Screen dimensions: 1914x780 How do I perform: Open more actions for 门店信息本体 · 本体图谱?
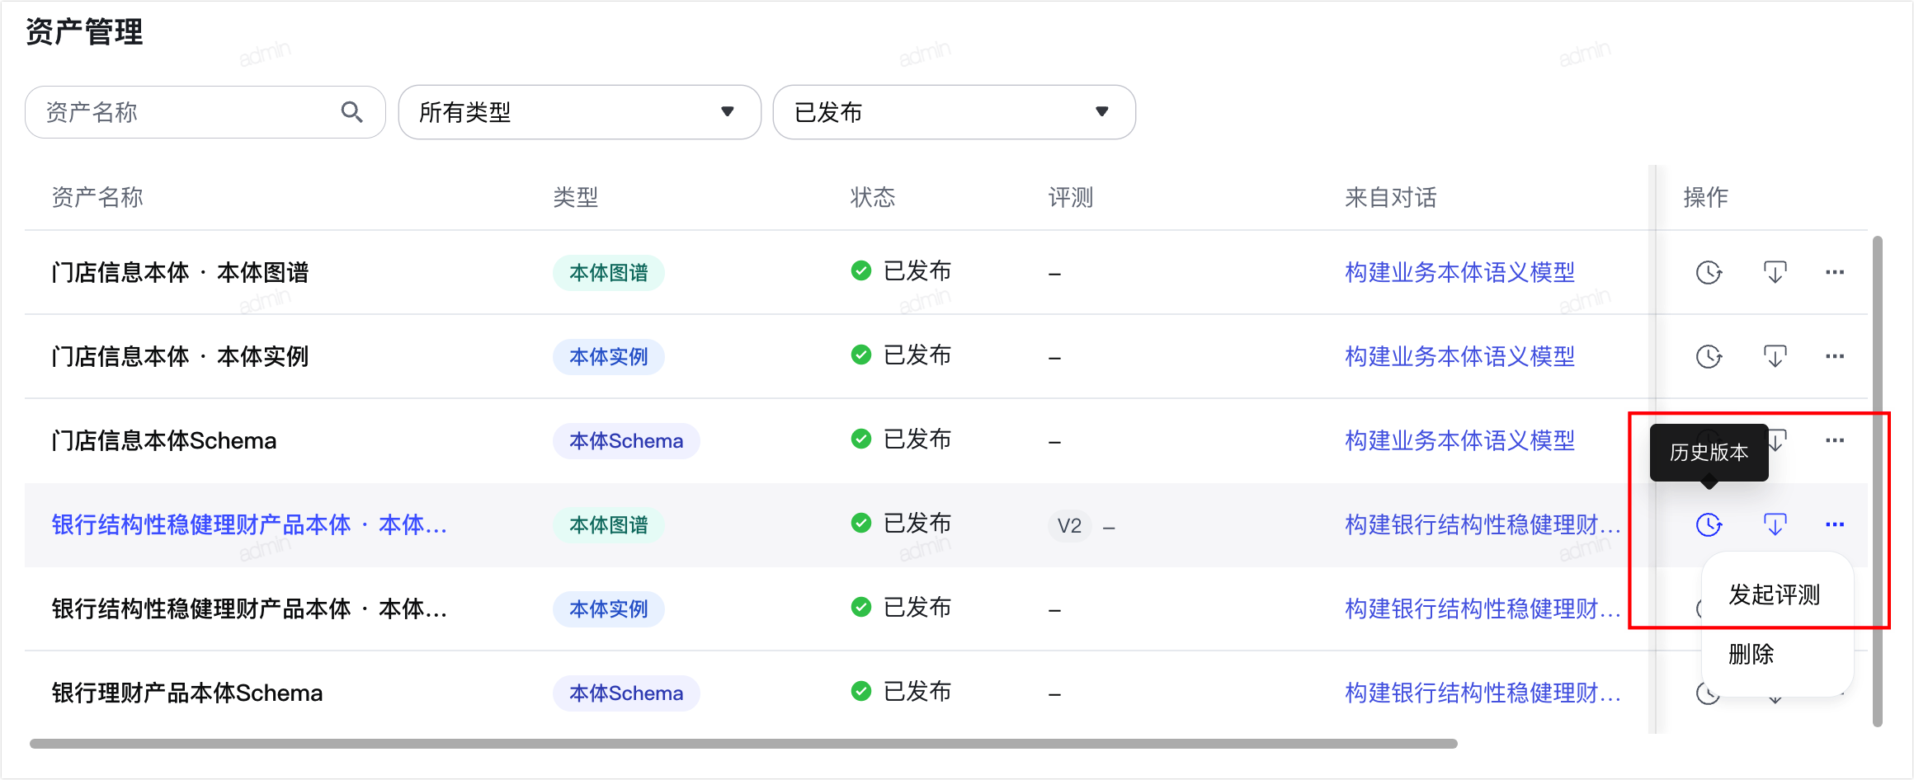tap(1835, 272)
